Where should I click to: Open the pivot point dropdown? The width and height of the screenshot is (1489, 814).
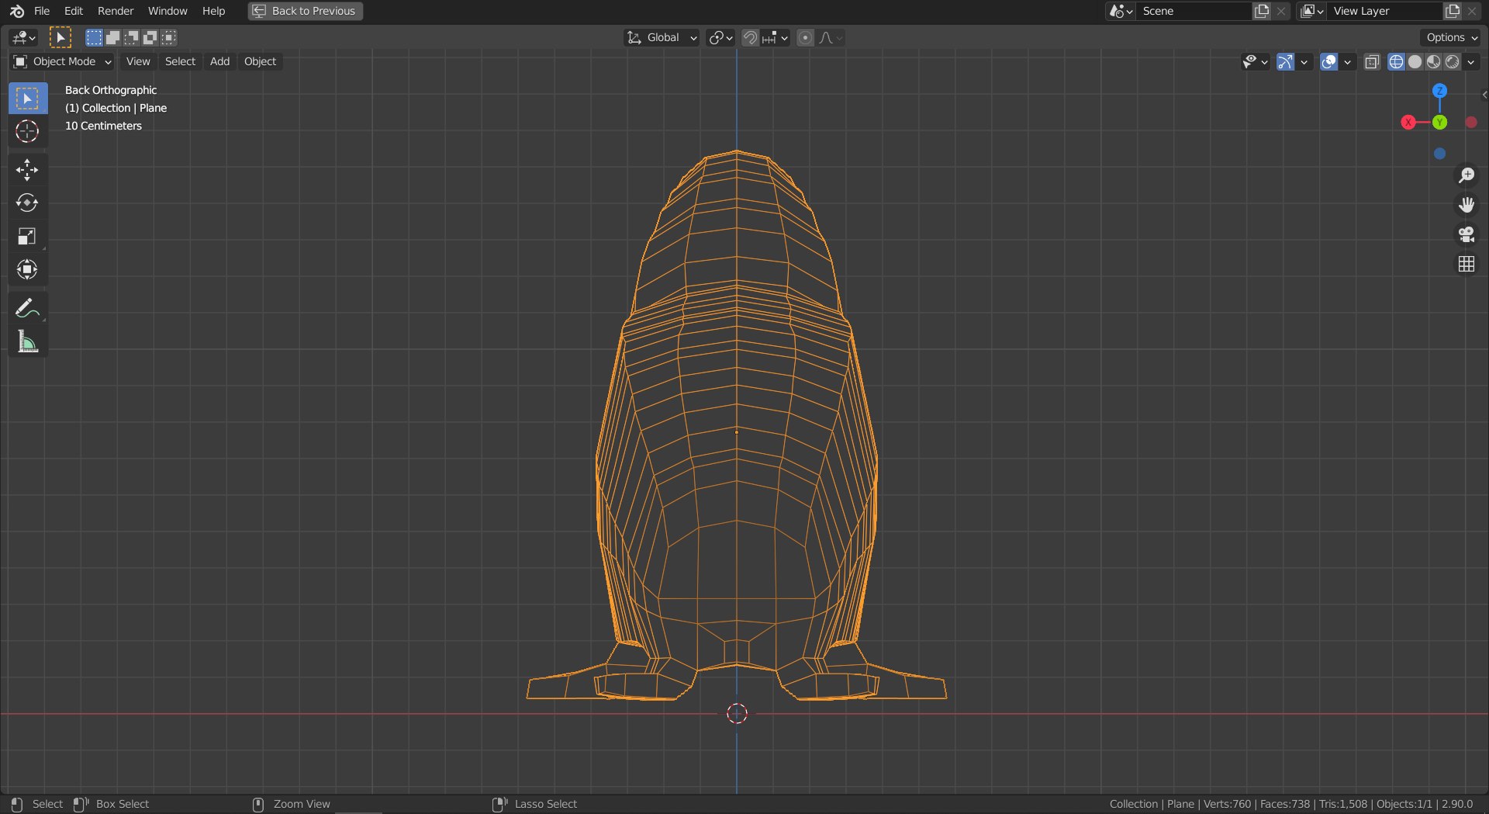pos(720,37)
